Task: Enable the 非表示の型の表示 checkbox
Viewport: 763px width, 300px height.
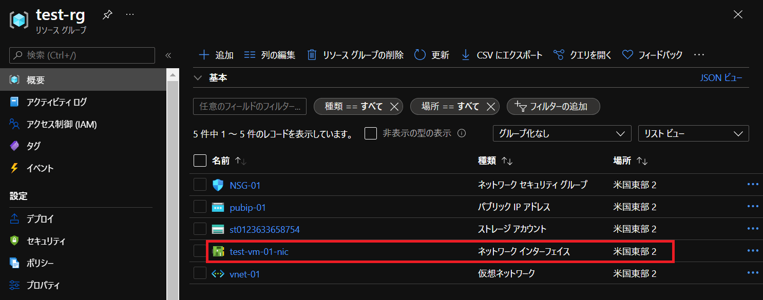Action: 371,133
